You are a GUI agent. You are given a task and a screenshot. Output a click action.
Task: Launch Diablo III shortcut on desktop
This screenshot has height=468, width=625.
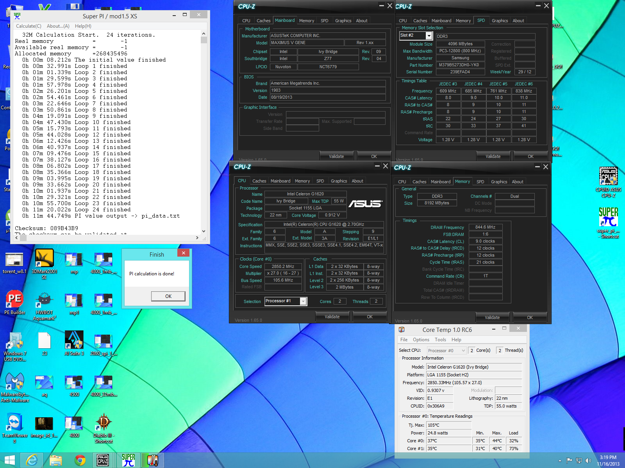pyautogui.click(x=104, y=429)
